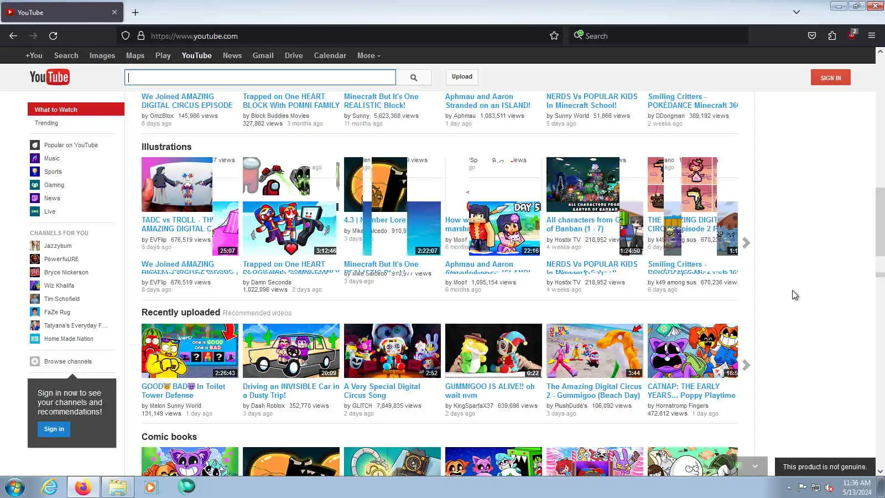Click the Upload button

[462, 77]
